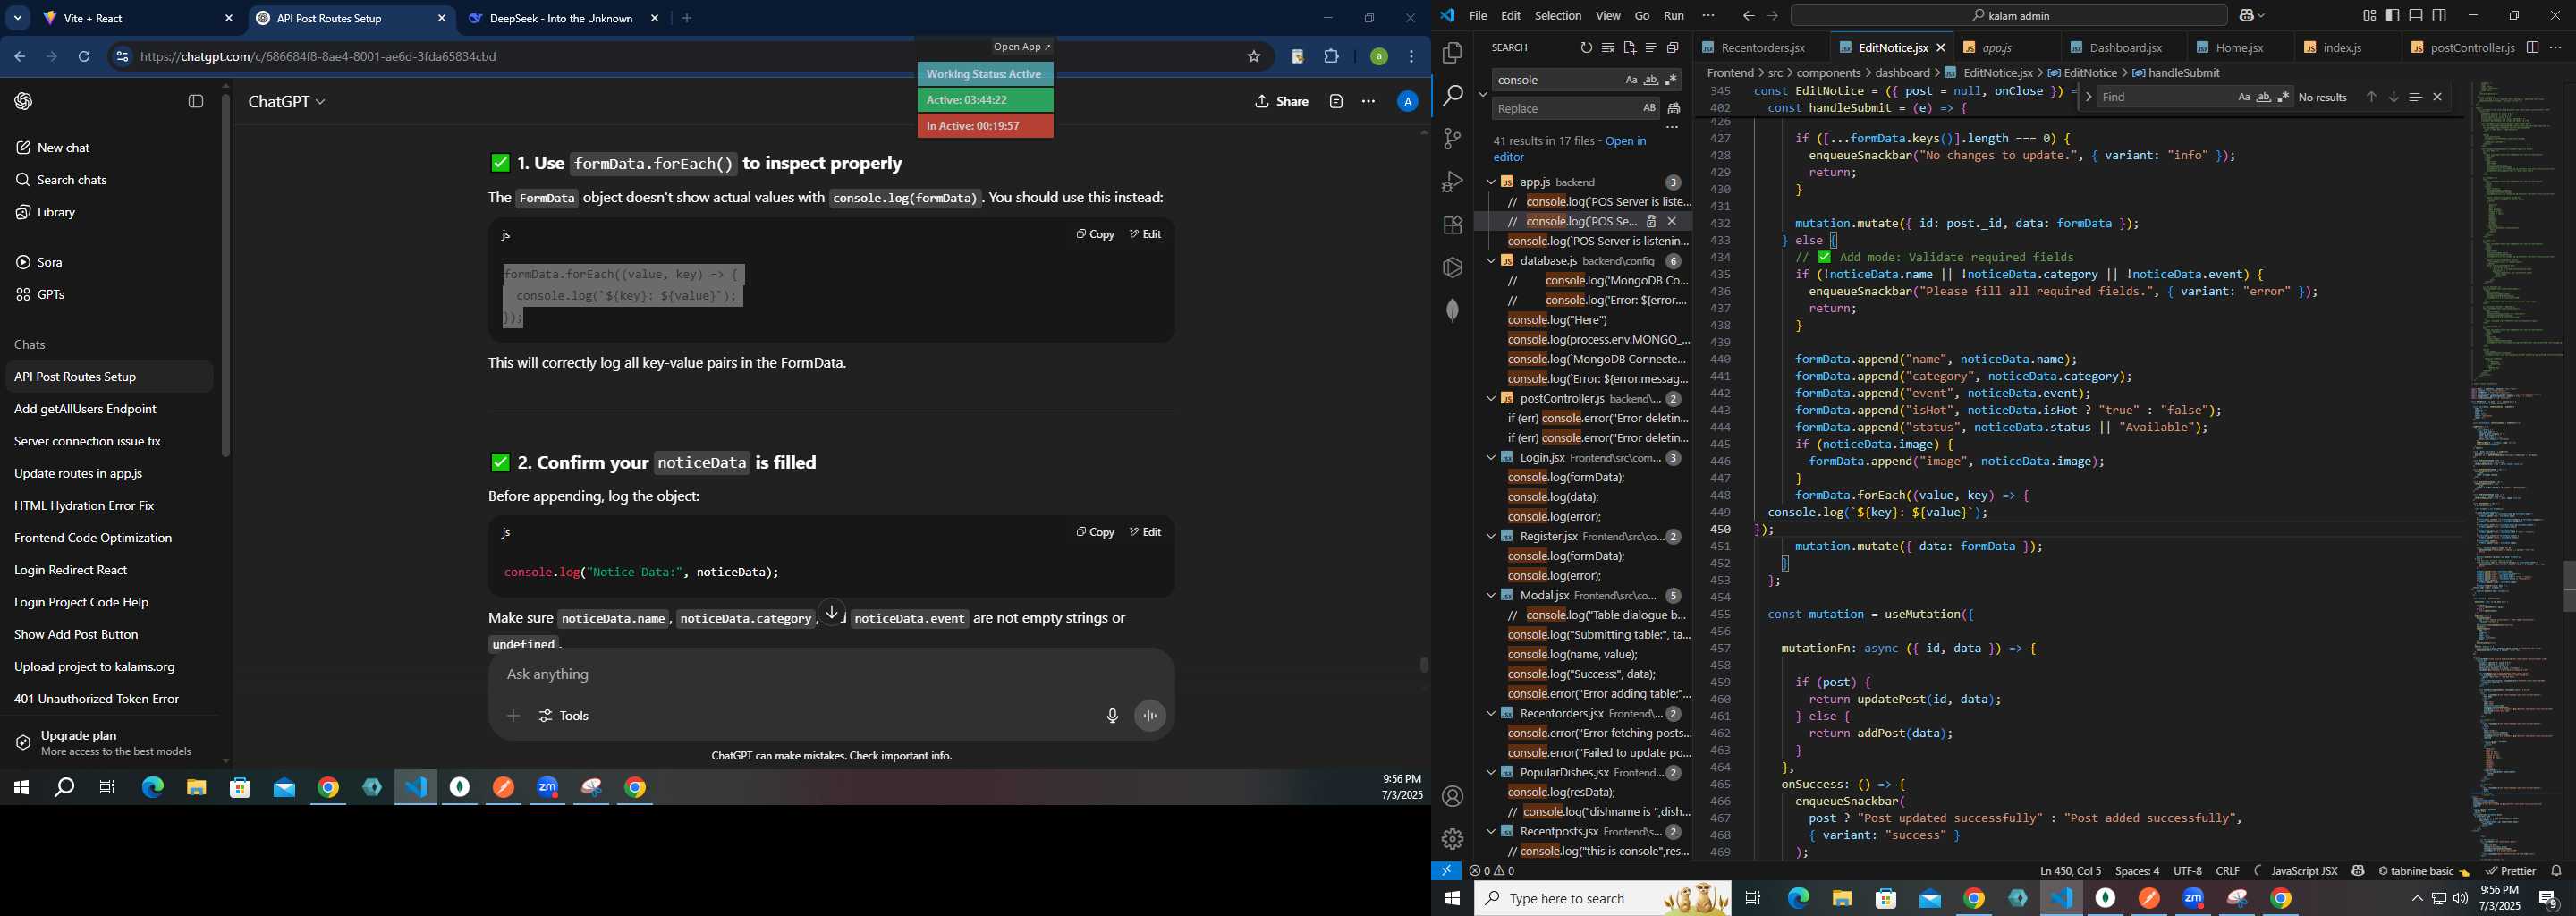
Task: Open the Extensions view in VS Code
Action: (1452, 225)
